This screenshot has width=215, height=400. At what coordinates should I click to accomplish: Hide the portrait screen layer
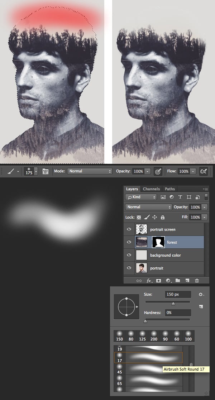pos(129,229)
